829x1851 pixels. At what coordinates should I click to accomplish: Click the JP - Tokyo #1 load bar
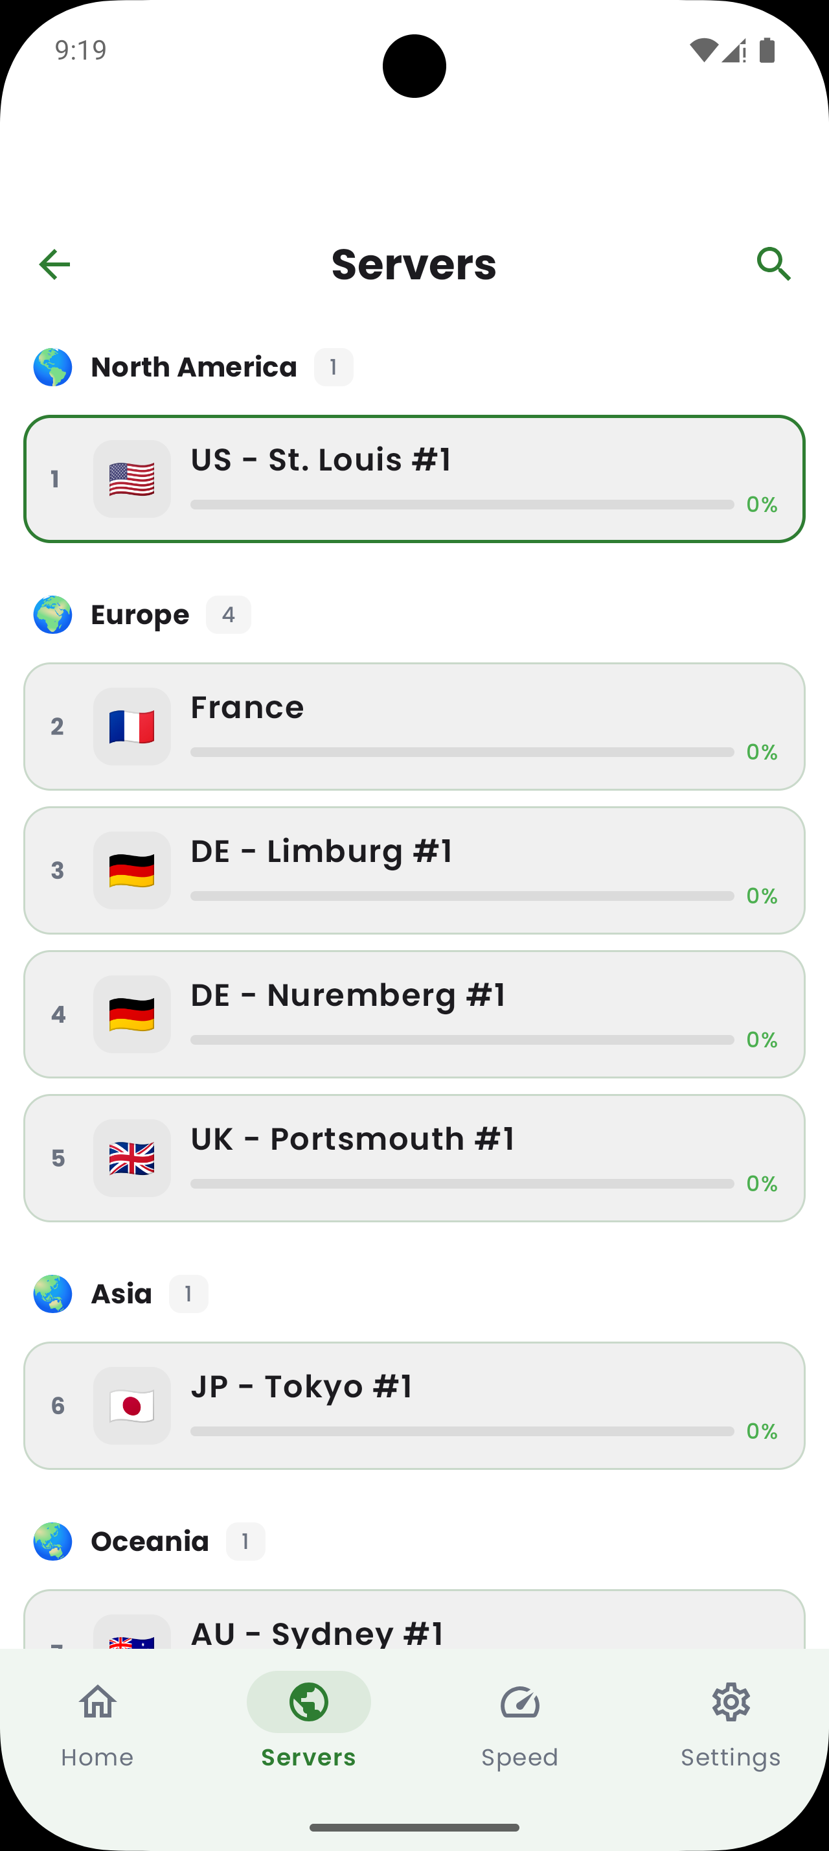coord(462,1432)
